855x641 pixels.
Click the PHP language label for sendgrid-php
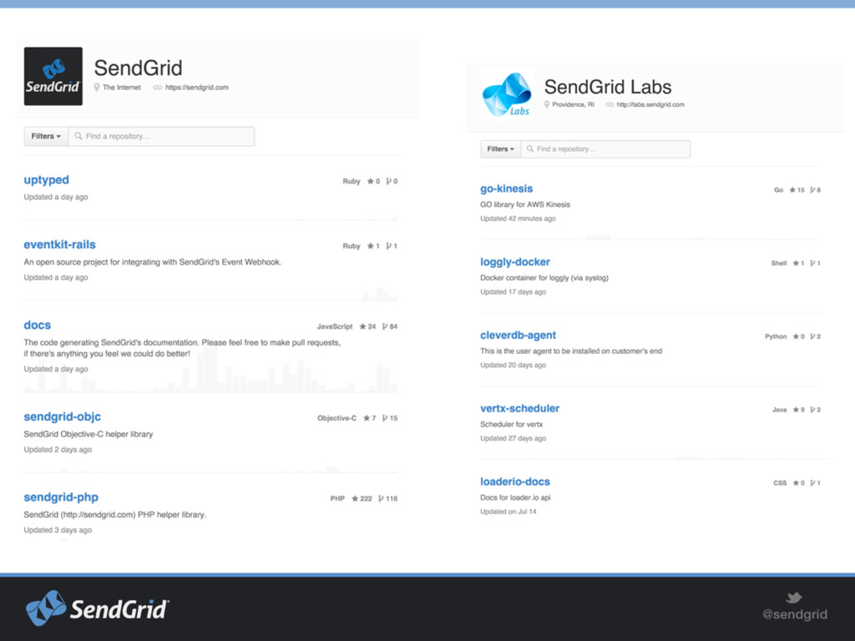[337, 498]
